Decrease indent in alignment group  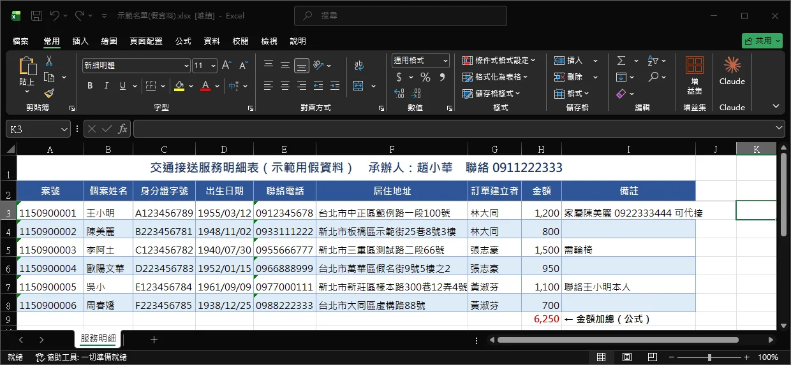coord(318,86)
